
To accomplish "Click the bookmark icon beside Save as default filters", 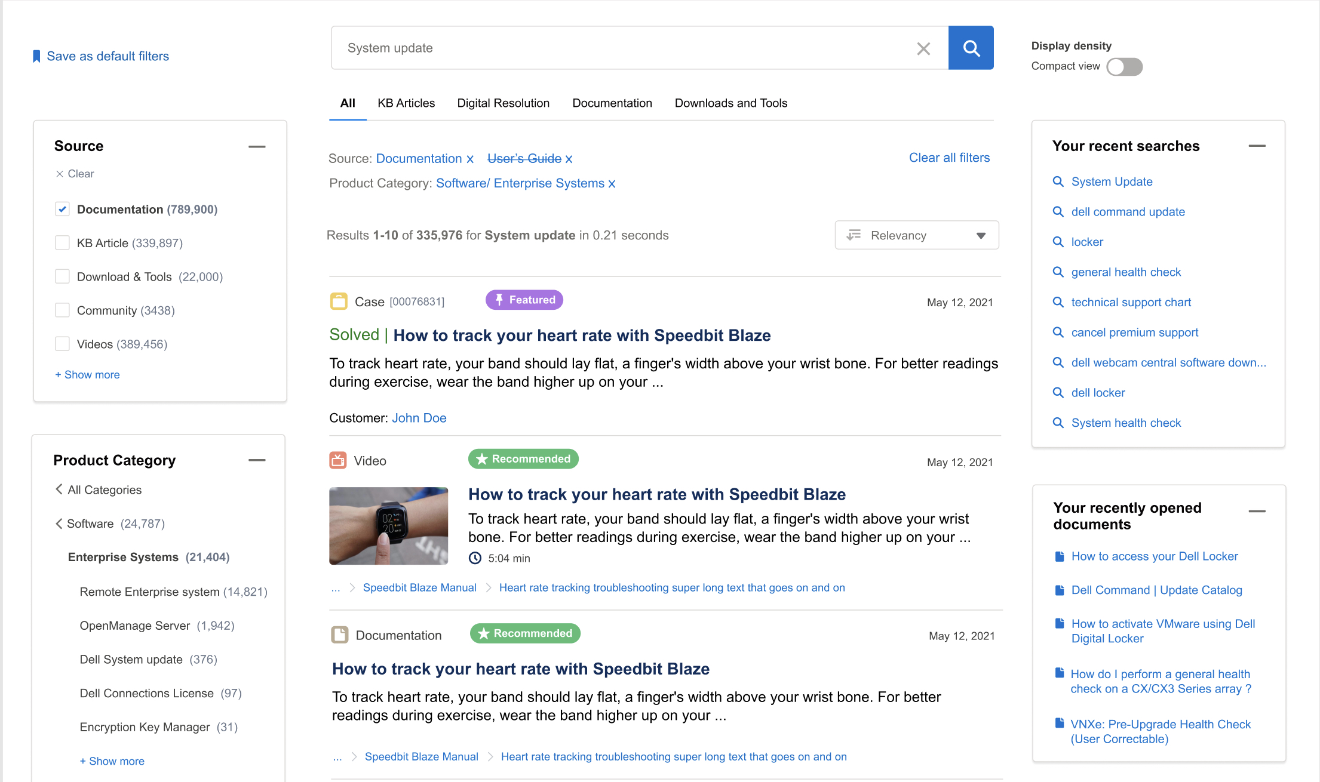I will [x=37, y=56].
